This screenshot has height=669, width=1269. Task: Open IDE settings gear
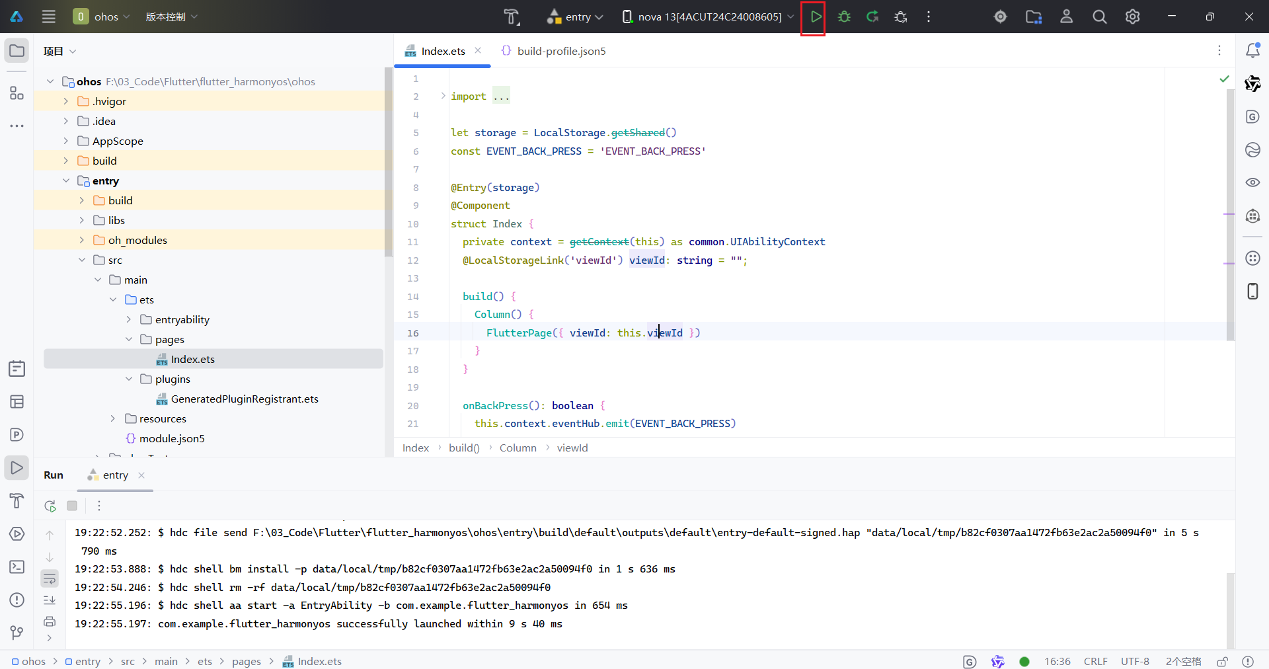(x=1132, y=17)
